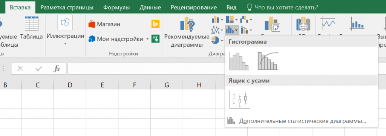Click the PivotChart icon
This screenshot has width=386, height=136.
tap(272, 24)
